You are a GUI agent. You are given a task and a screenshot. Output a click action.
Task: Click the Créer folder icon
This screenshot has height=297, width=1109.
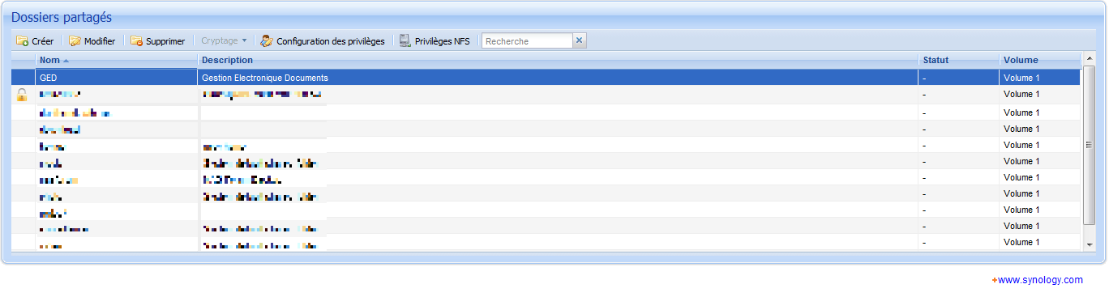click(23, 41)
